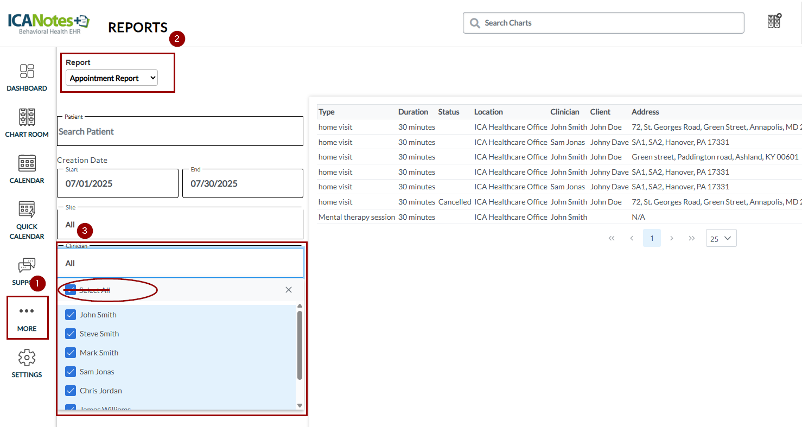Set the Creation Date Start field
This screenshot has height=427, width=802.
(x=118, y=183)
